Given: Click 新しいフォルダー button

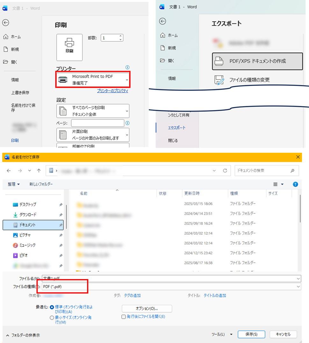Looking at the screenshot, I should [x=41, y=184].
